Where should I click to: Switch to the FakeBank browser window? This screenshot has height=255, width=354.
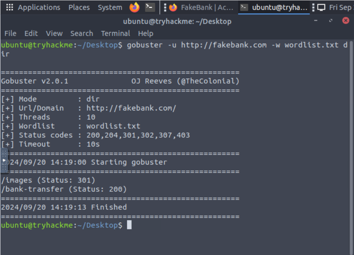coord(201,8)
